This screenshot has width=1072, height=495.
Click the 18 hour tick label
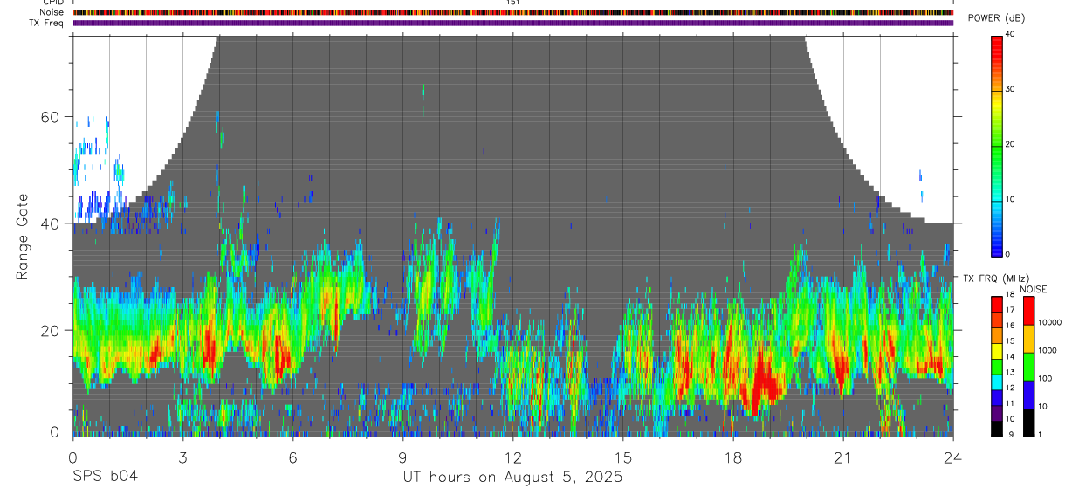[732, 457]
